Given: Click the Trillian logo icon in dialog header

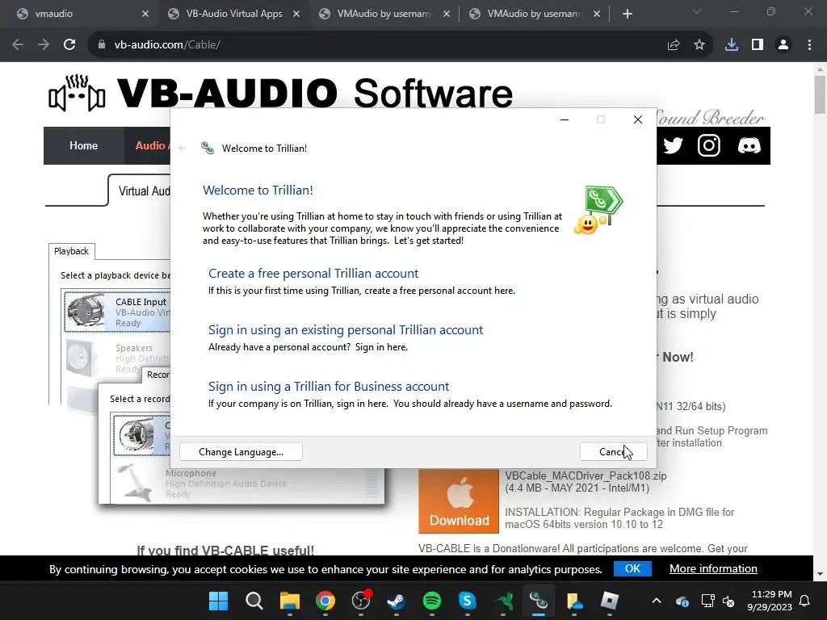Looking at the screenshot, I should click(208, 149).
